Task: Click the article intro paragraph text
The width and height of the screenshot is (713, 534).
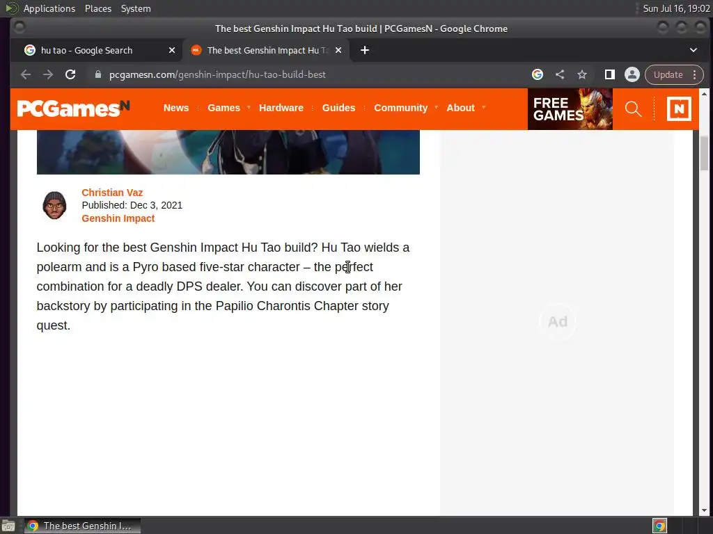Action: (224, 286)
